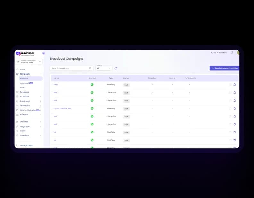Go to Templates in the sidebar
The image size is (254, 198).
24,92
